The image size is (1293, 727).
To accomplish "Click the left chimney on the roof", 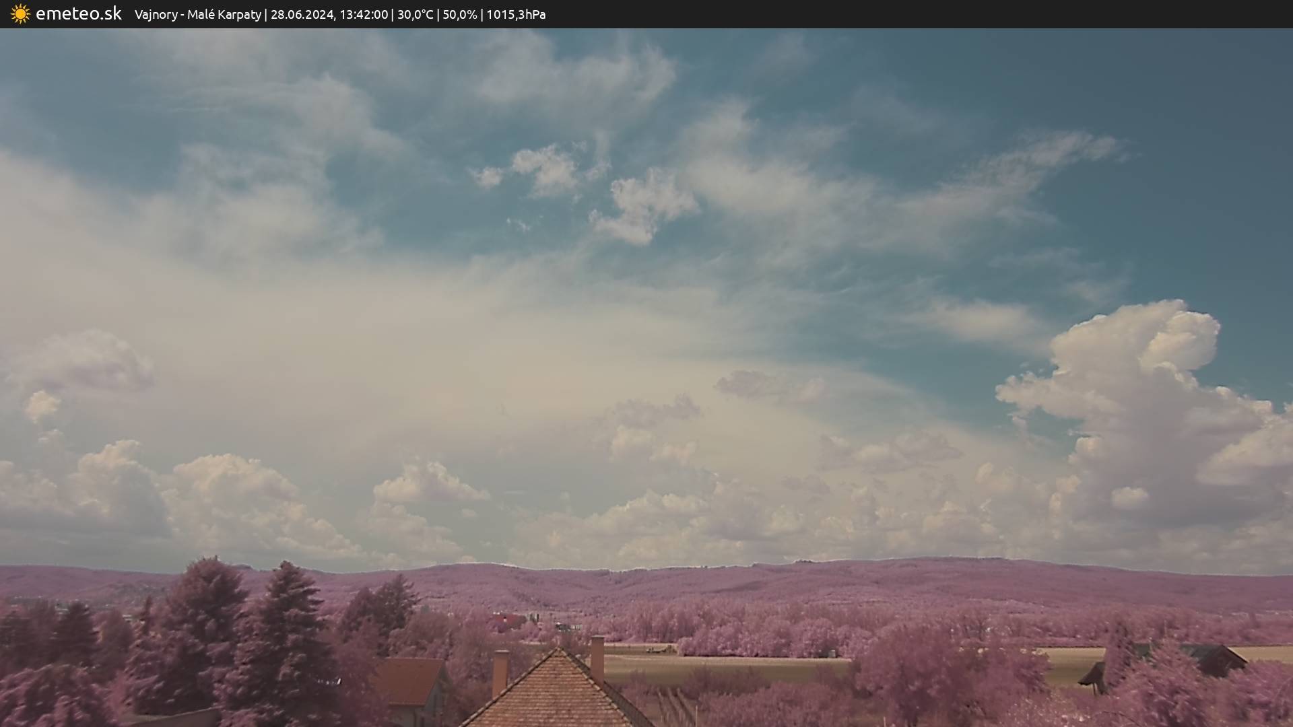I will tap(500, 671).
